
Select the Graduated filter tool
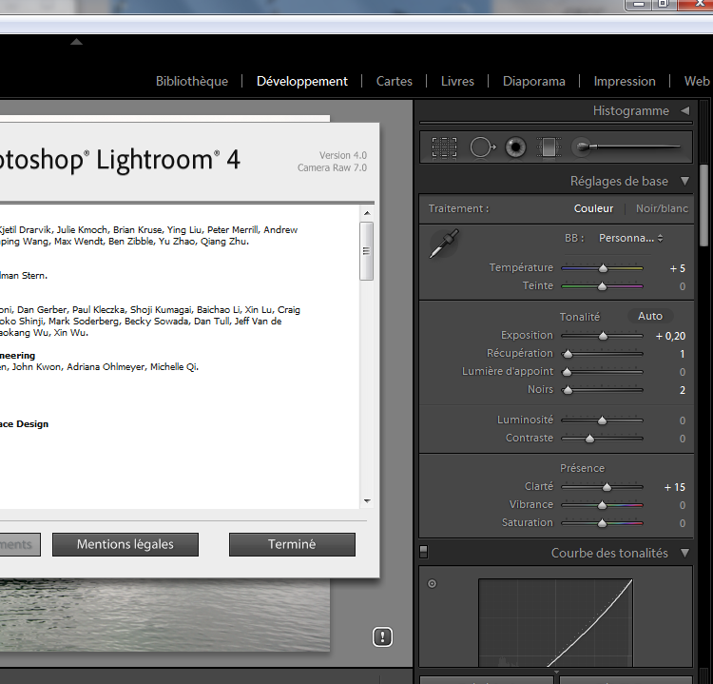click(x=549, y=147)
